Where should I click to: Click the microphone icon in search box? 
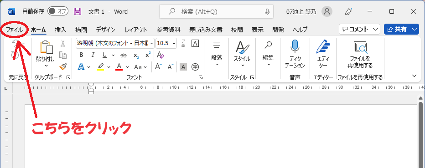coord(267,11)
